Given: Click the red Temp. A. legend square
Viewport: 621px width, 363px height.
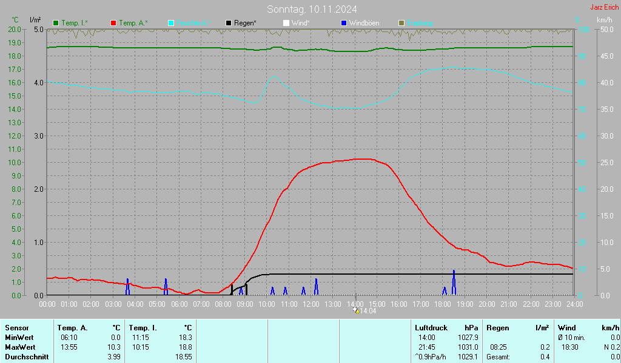Looking at the screenshot, I should pyautogui.click(x=113, y=23).
